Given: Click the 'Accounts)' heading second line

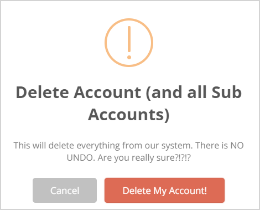Looking at the screenshot, I should click(x=129, y=115).
